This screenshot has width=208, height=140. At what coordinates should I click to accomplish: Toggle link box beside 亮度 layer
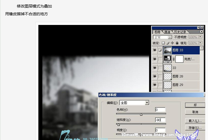point(160,59)
